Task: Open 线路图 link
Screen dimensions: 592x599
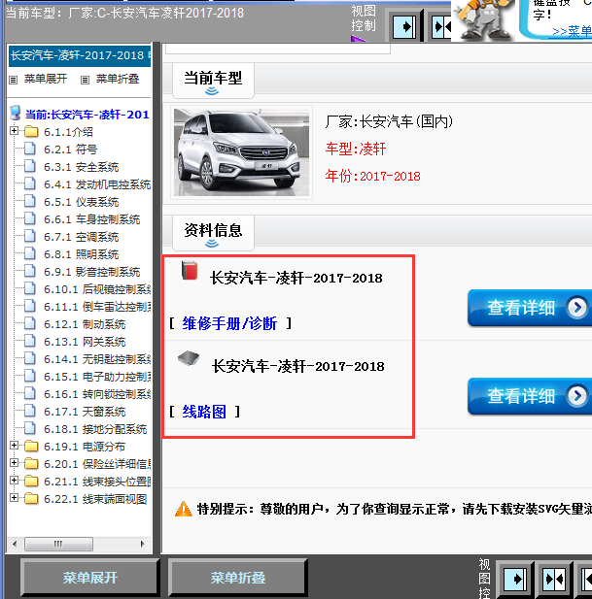Action: coord(204,412)
